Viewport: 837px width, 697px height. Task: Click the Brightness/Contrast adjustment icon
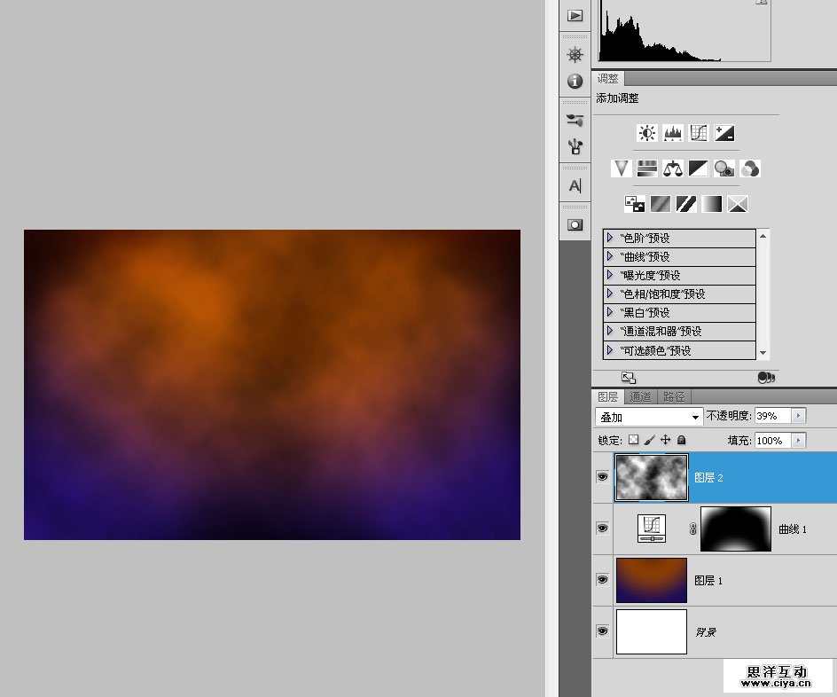646,134
